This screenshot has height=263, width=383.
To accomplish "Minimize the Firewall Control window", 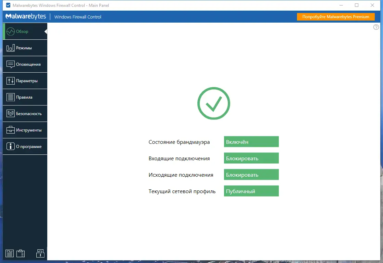I will (x=341, y=5).
